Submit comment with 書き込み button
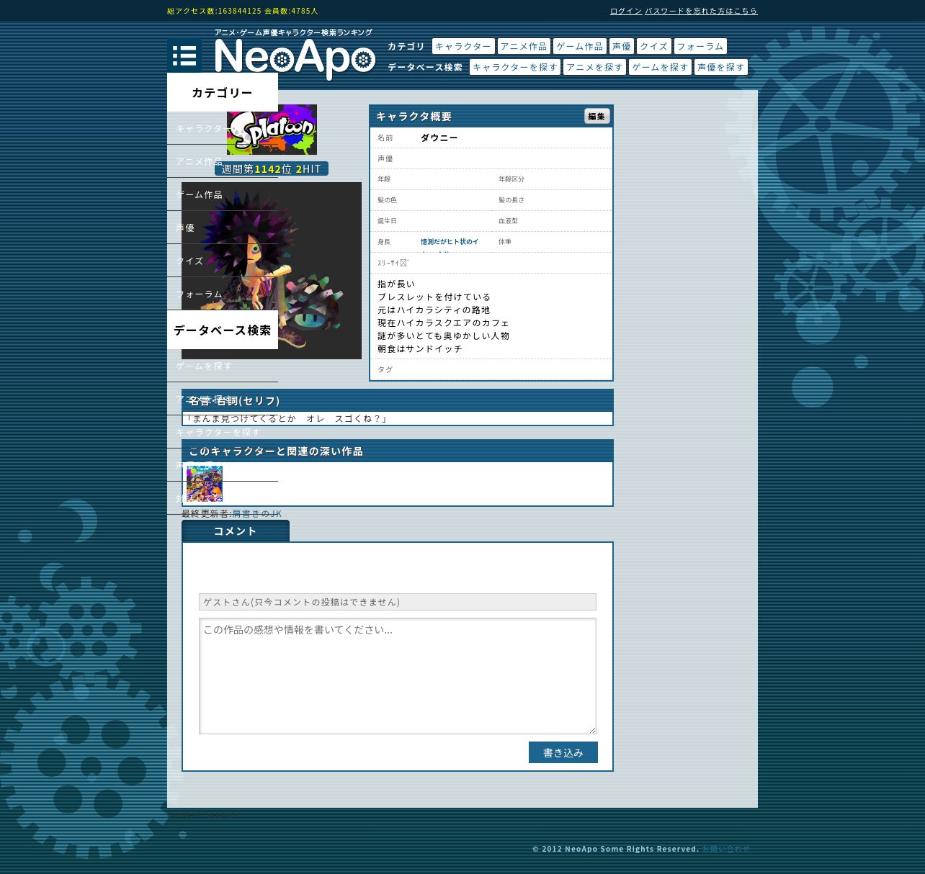Screen dimensions: 925x874 tap(563, 752)
